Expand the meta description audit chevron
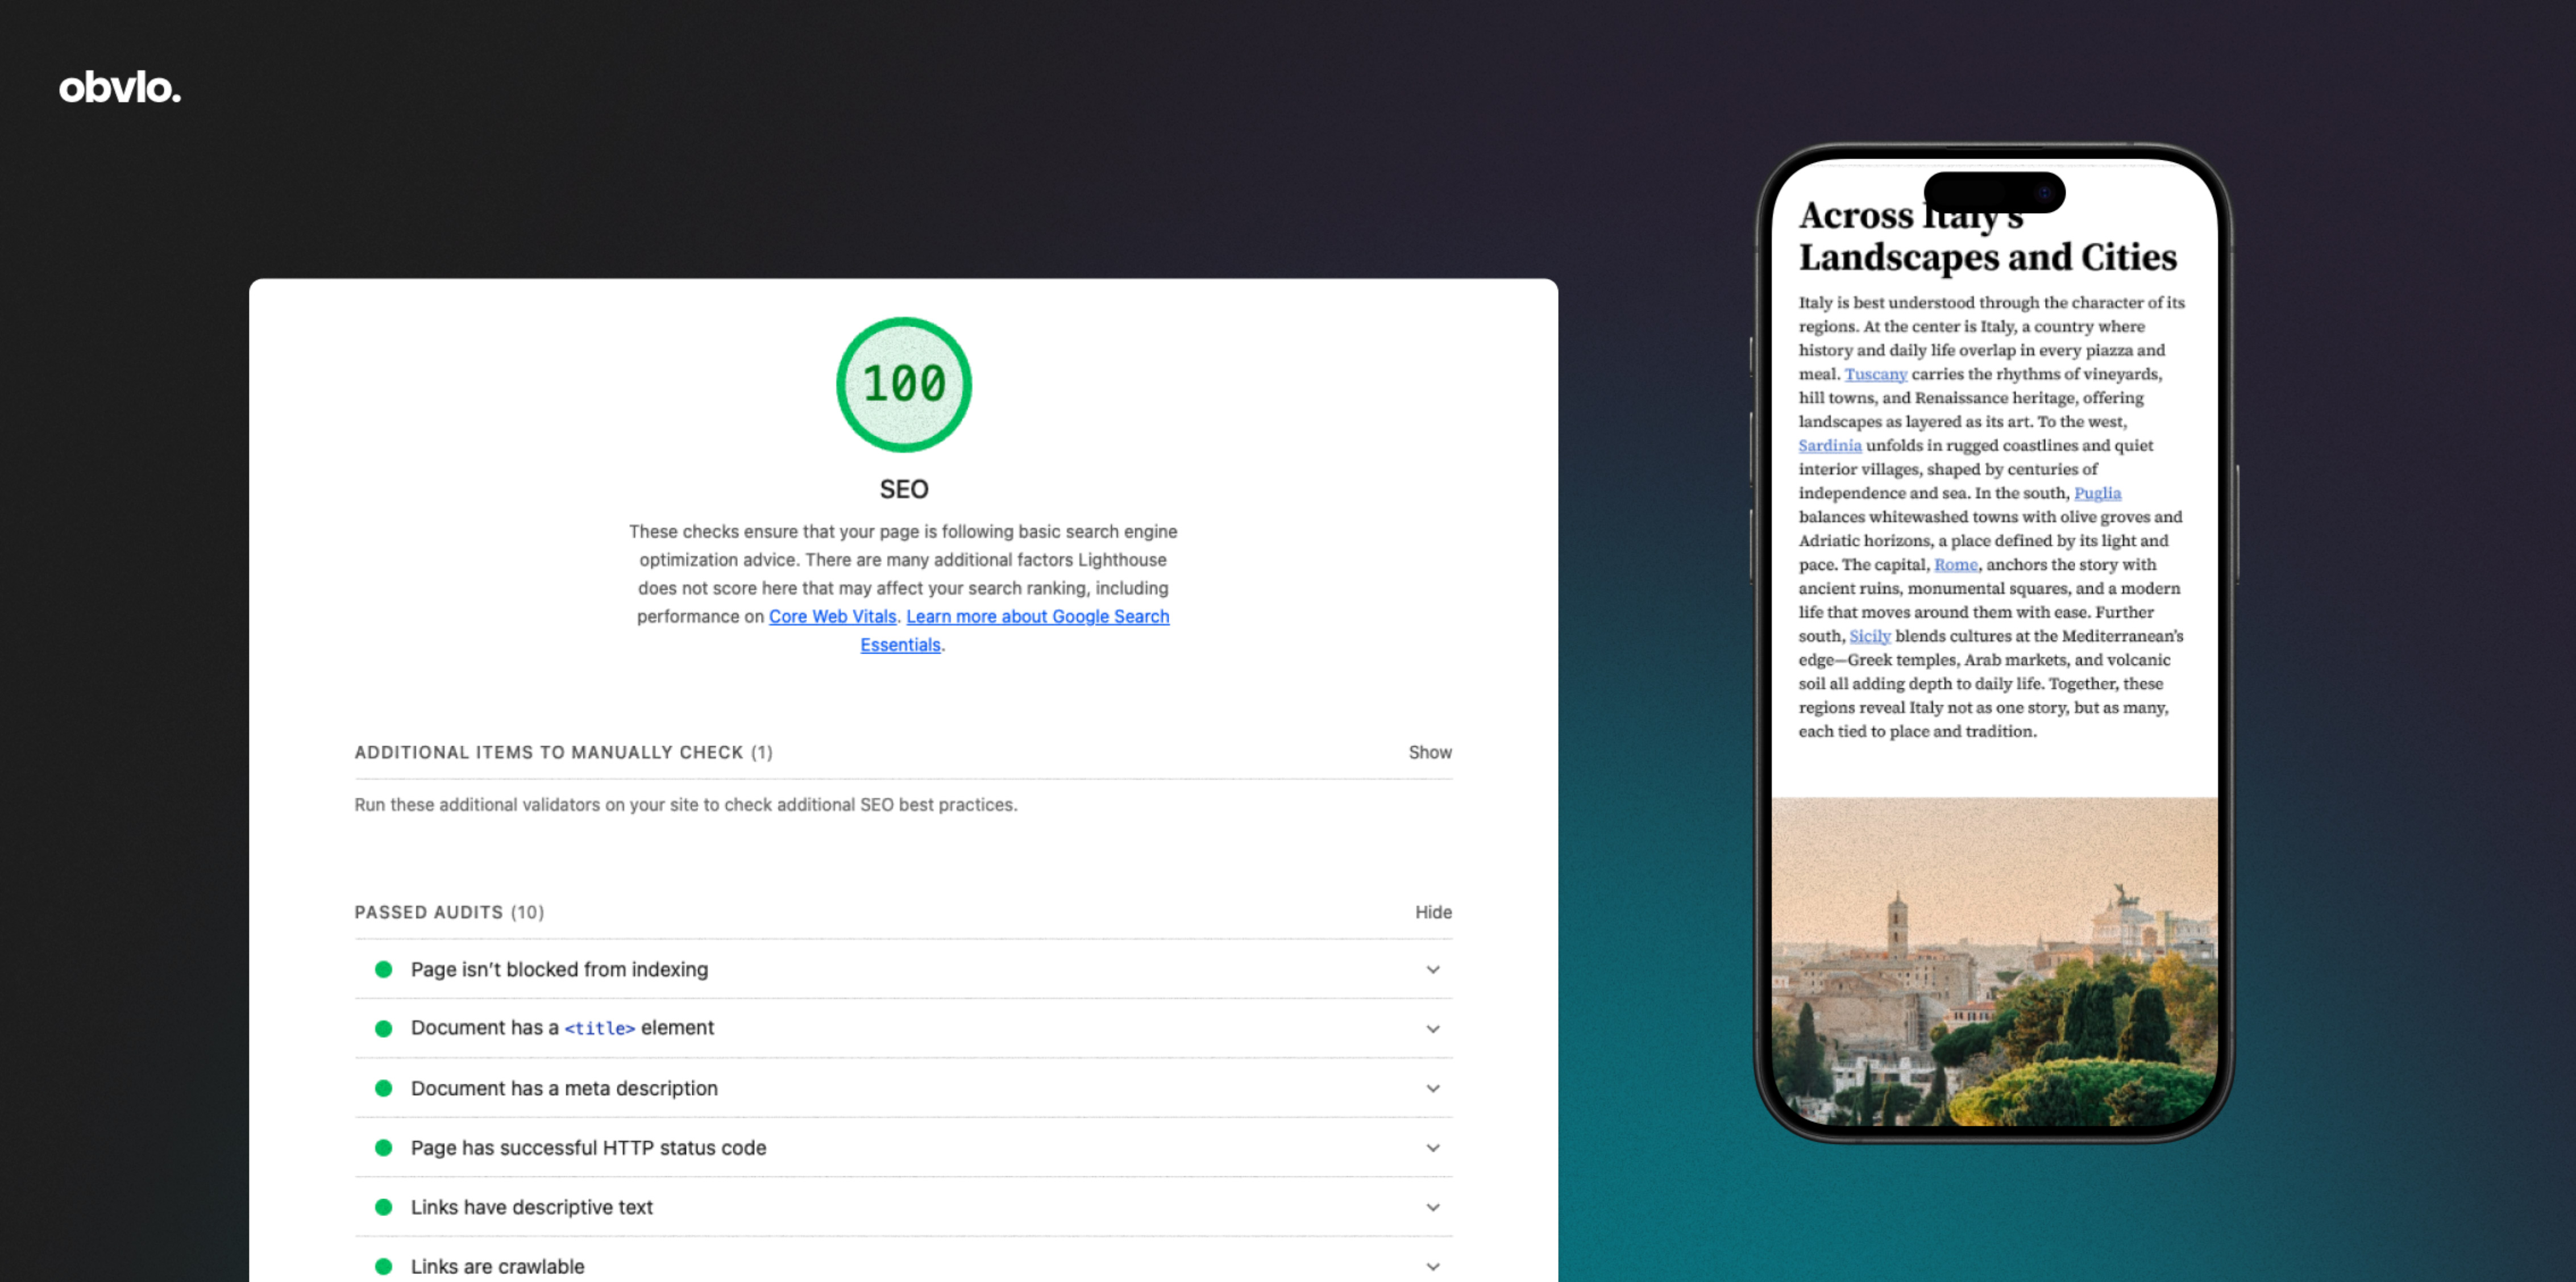 [x=1432, y=1088]
